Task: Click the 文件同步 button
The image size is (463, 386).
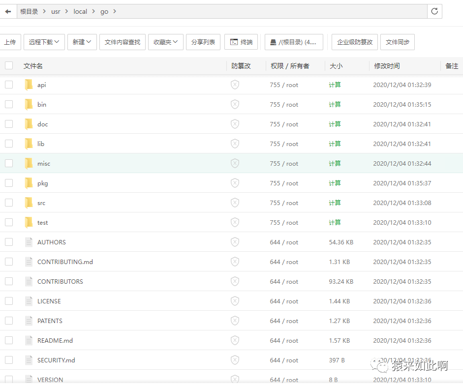Action: coord(398,42)
